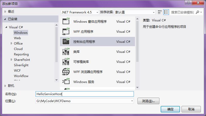Click category tree scrollbar up arrow
Screen dimensions: 206x116
tap(56, 25)
